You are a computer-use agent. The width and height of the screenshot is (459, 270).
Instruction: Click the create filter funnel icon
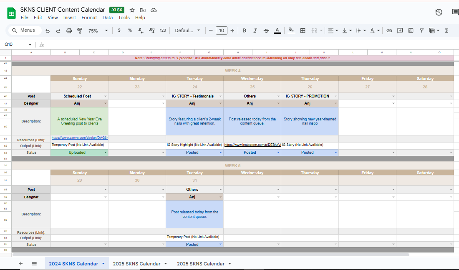tap(422, 30)
